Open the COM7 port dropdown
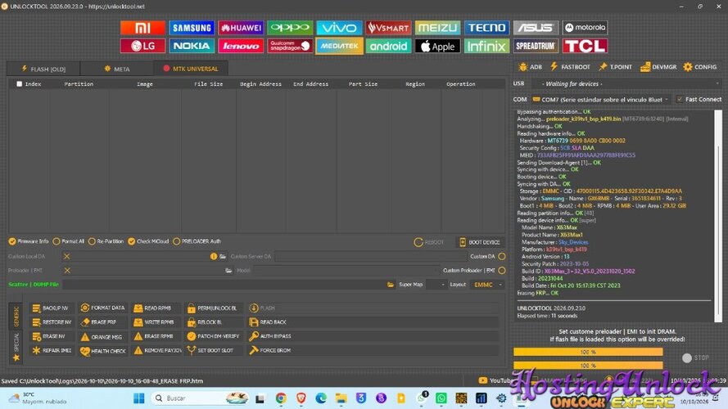Image resolution: width=728 pixels, height=409 pixels. point(600,99)
